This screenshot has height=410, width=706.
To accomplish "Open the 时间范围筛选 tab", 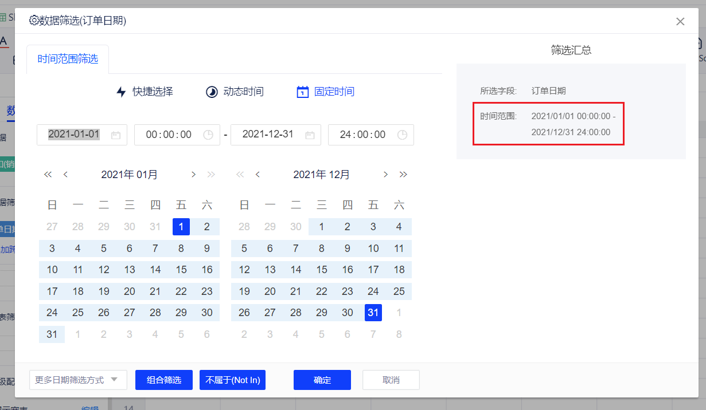I will pos(68,59).
